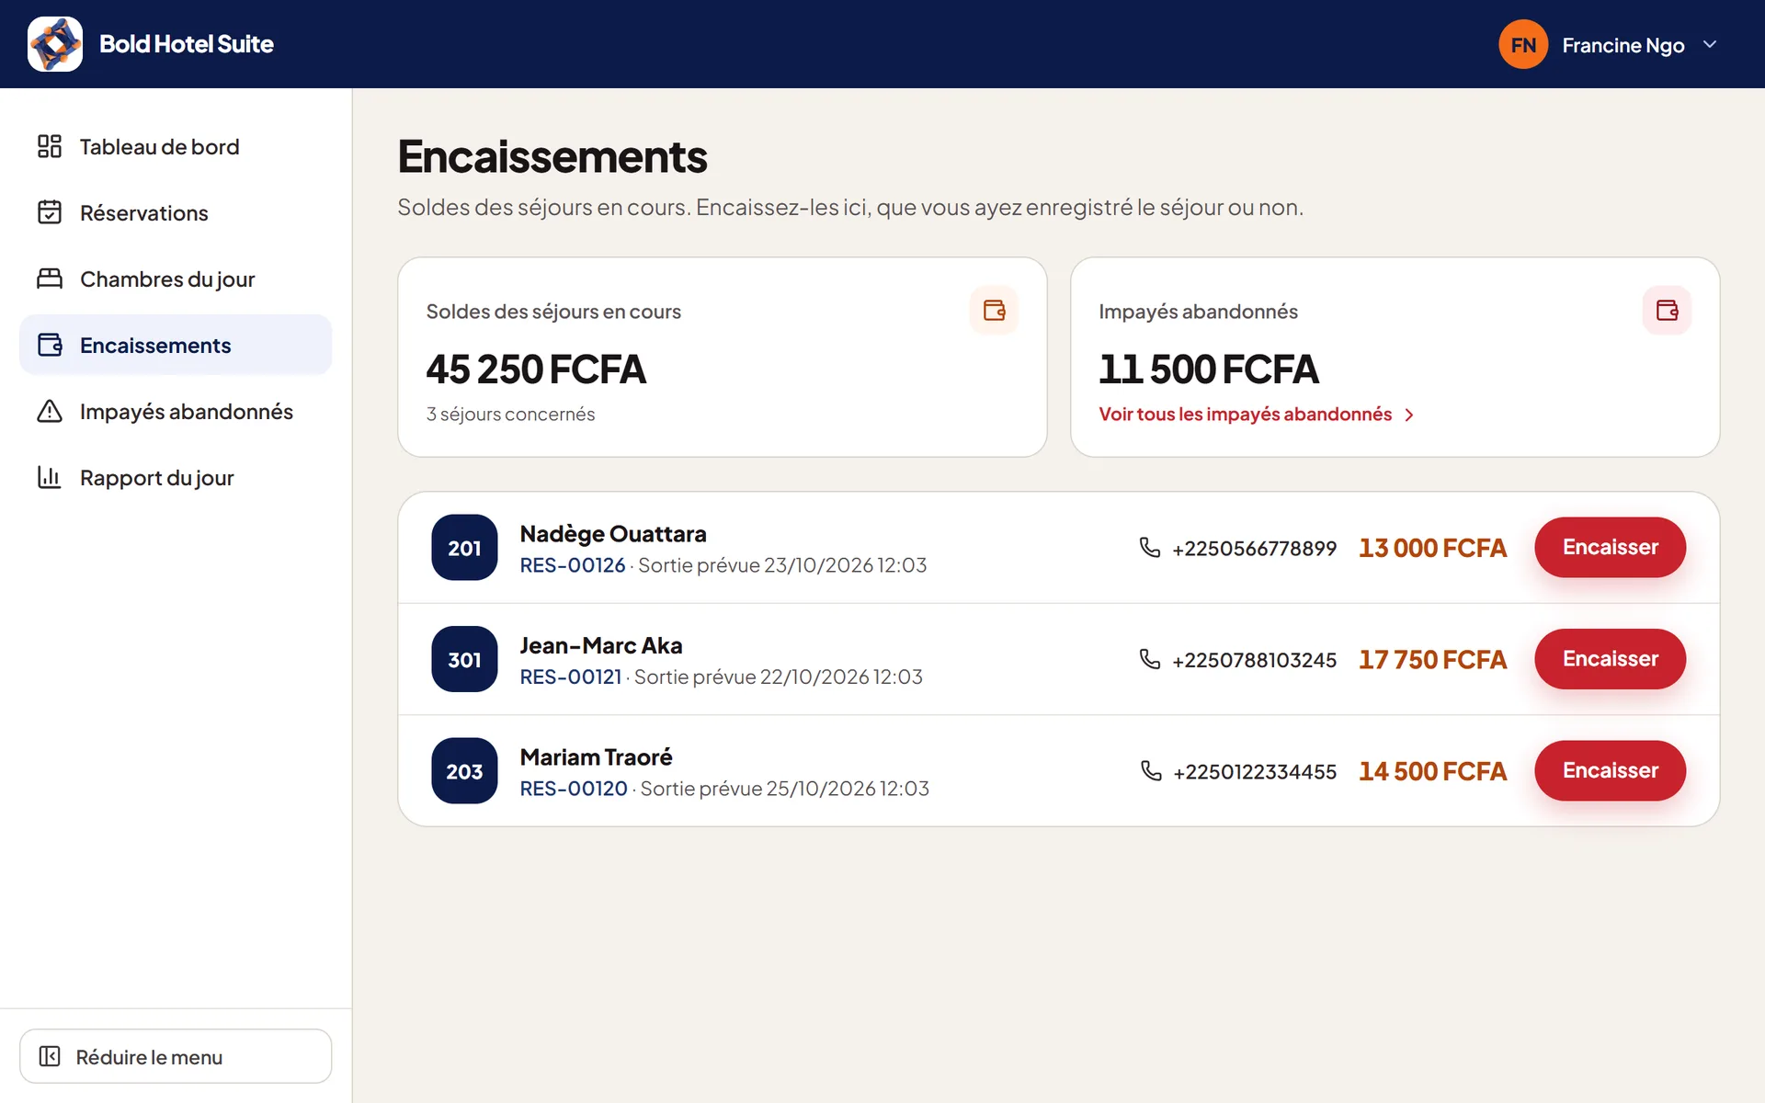Navigate to Impayés abandonnés menu entry

[176, 411]
